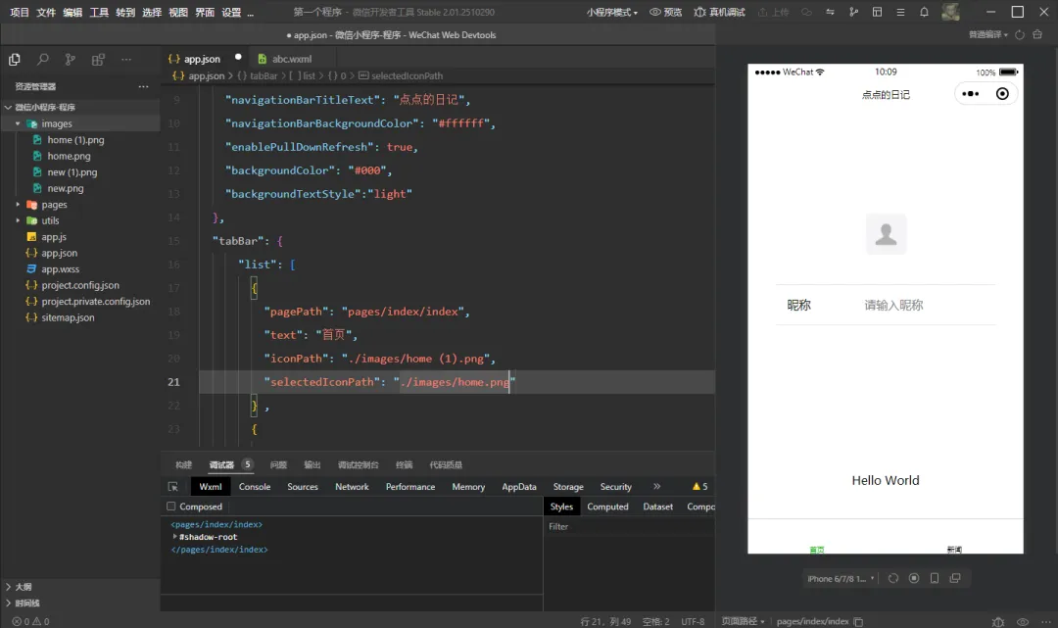1058x628 pixels.
Task: Copy page path icon after pages/index/index
Action: [858, 622]
